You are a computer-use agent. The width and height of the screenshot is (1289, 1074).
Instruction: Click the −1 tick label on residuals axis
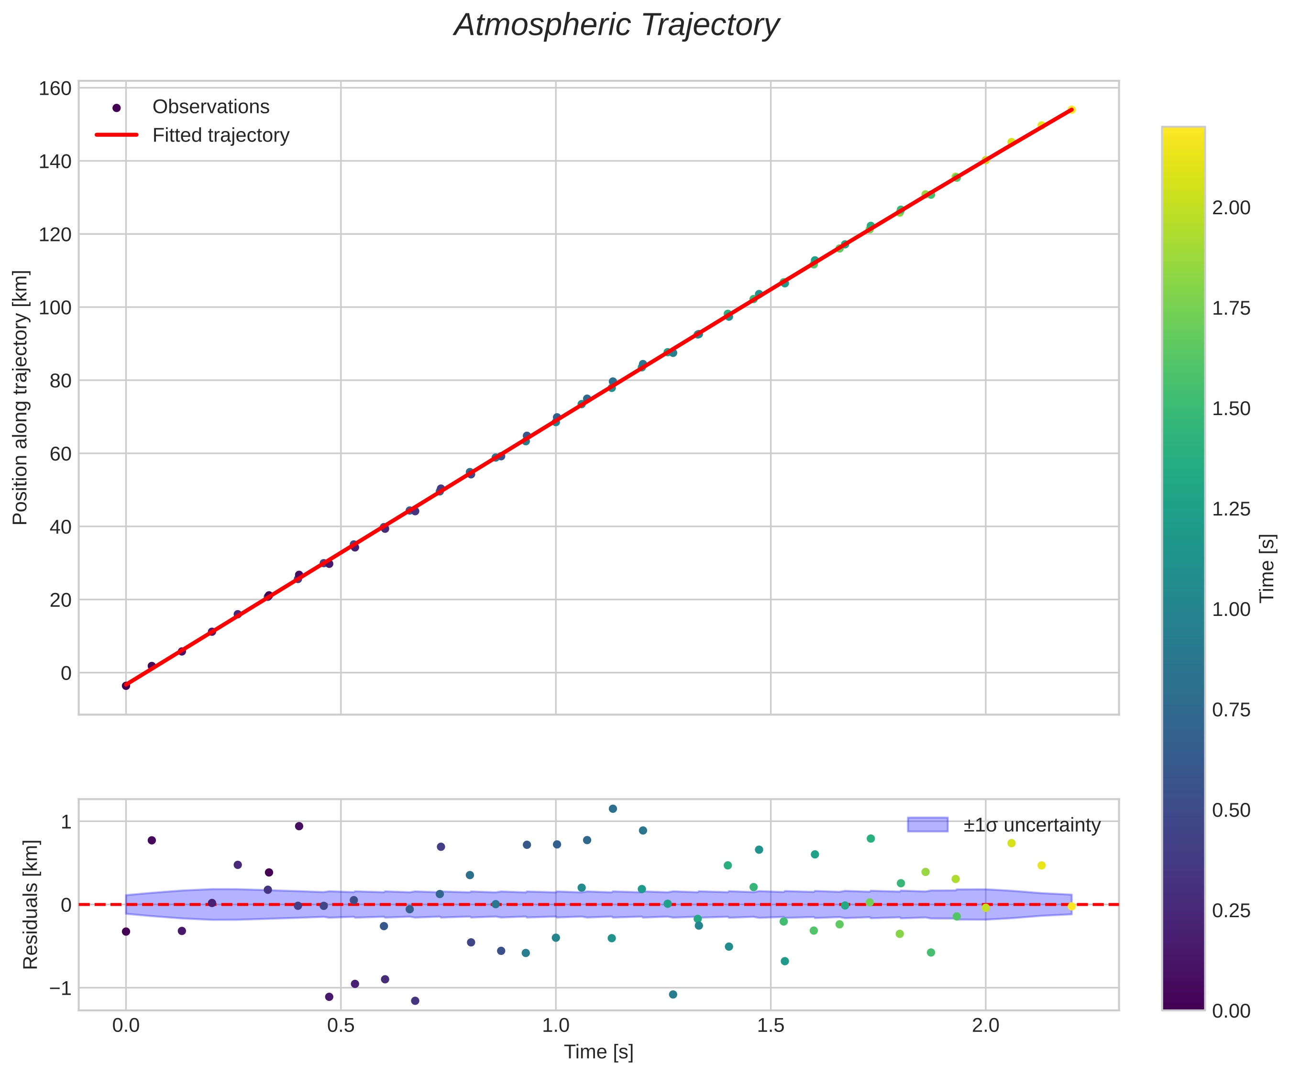click(x=60, y=988)
